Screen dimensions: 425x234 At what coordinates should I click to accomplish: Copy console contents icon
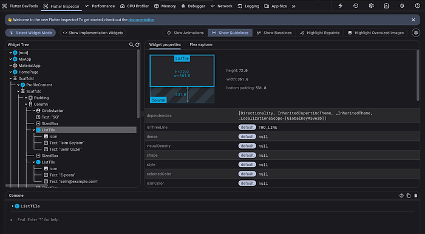coord(409,196)
